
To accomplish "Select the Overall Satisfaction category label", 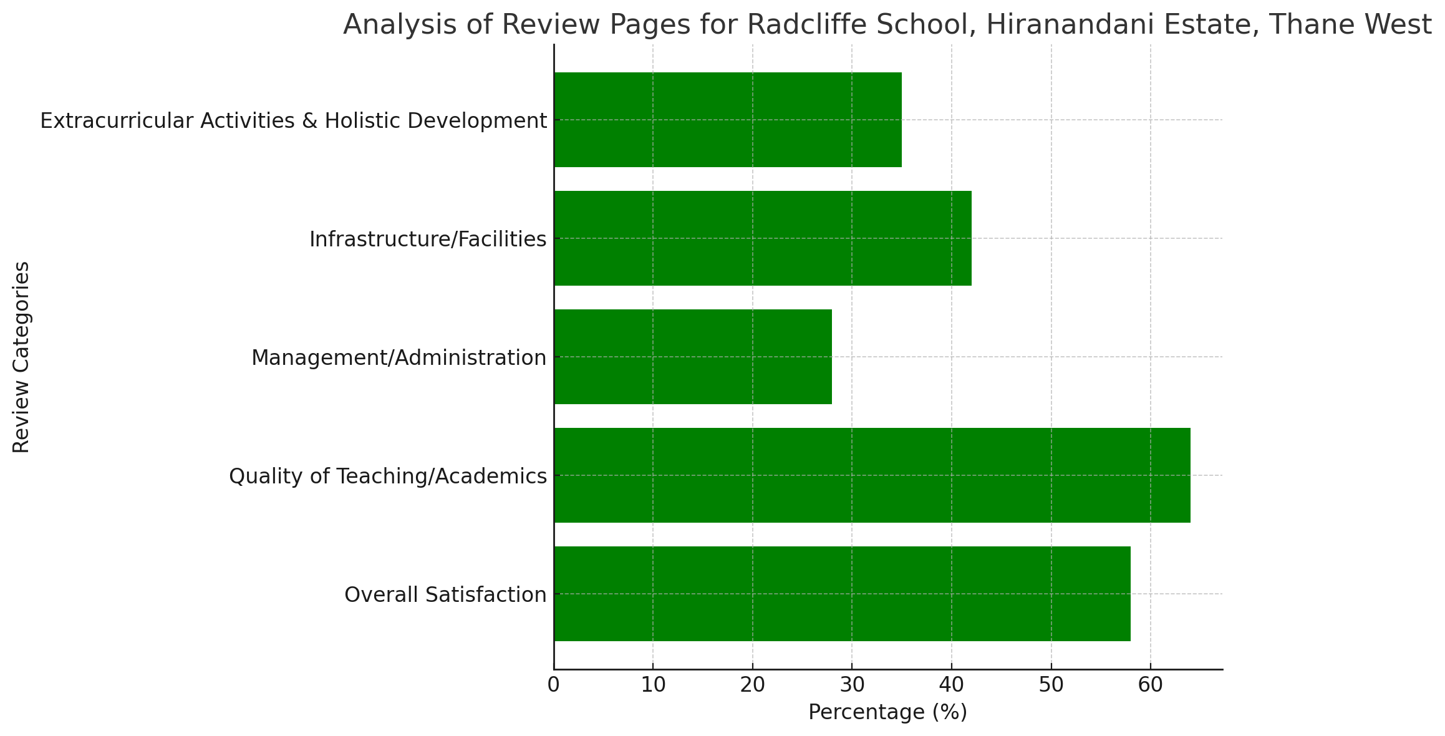I will point(446,594).
